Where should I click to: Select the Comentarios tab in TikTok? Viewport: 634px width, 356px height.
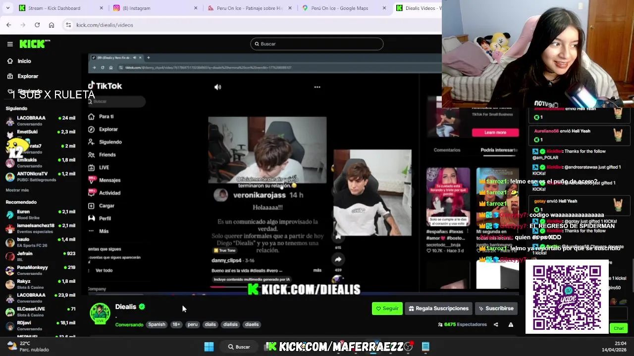click(x=447, y=150)
